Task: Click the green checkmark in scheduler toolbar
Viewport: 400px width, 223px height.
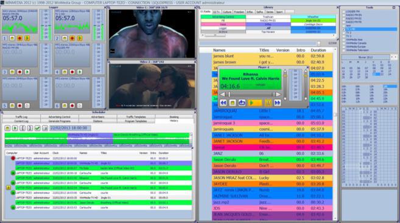Action: coord(38,128)
